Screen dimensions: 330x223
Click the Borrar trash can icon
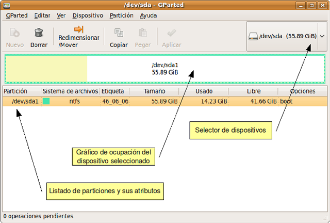[39, 33]
